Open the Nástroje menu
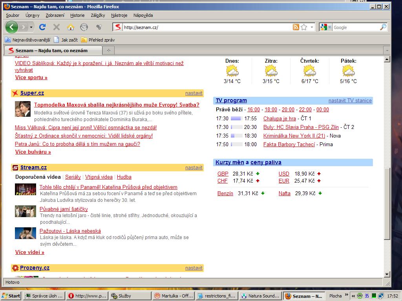 click(119, 15)
